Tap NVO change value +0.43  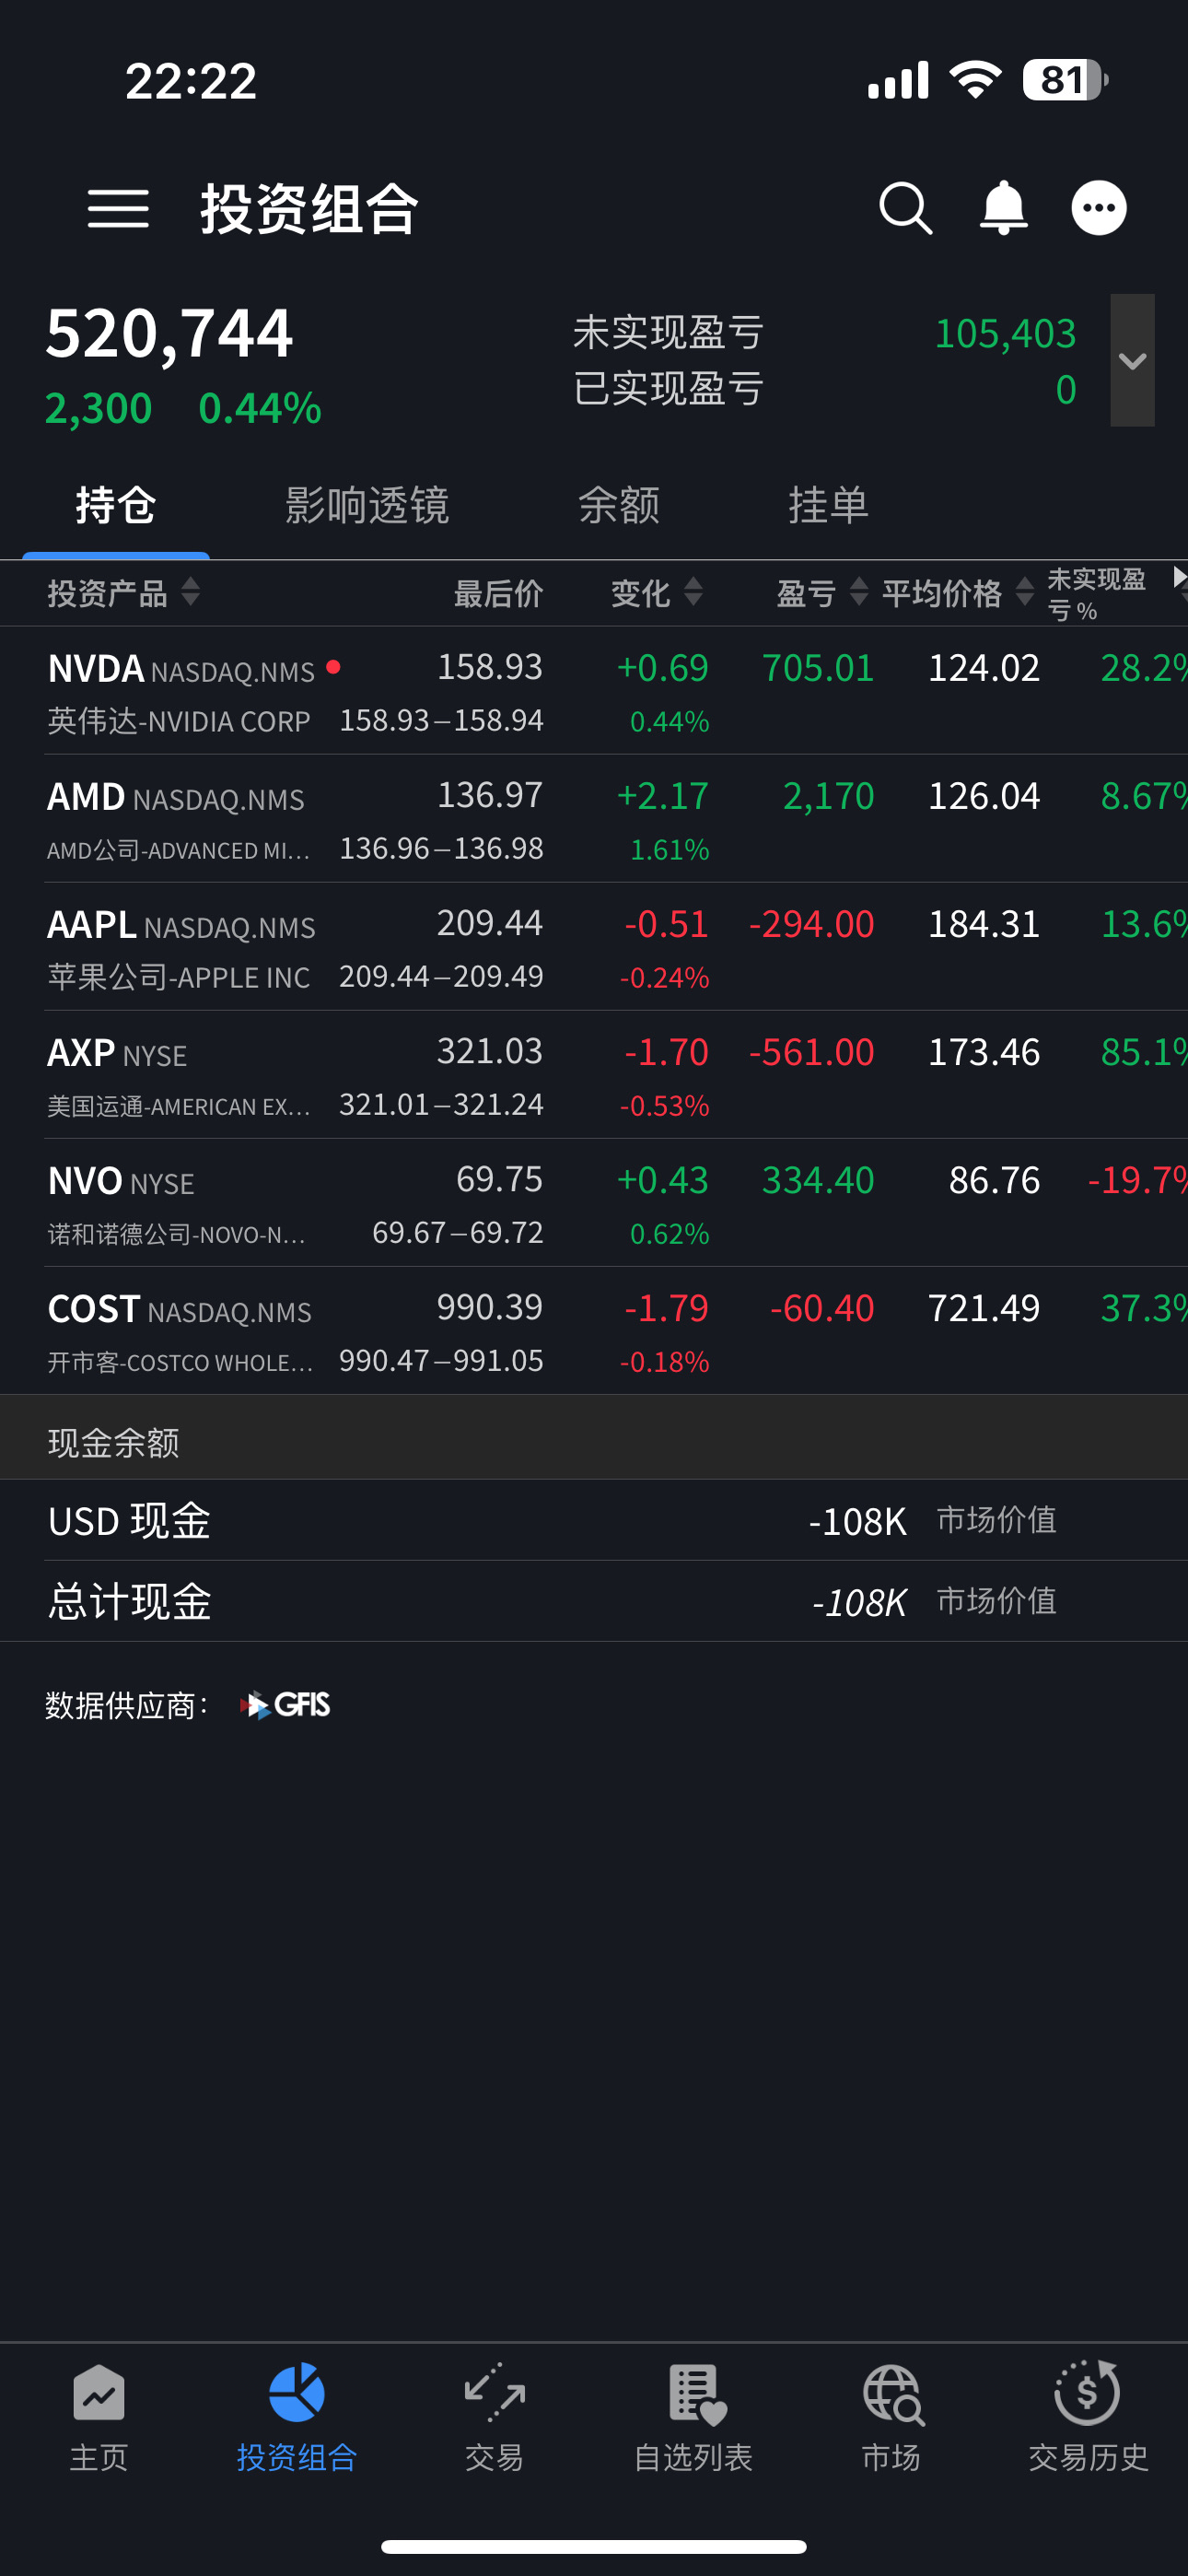point(662,1180)
